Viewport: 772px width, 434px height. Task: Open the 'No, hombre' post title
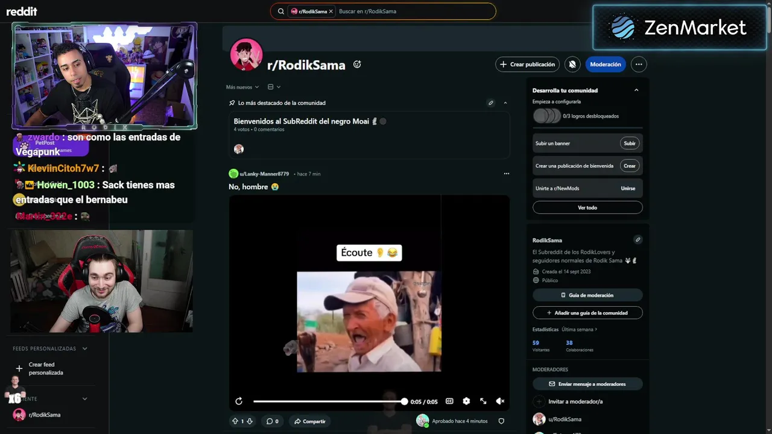click(253, 187)
